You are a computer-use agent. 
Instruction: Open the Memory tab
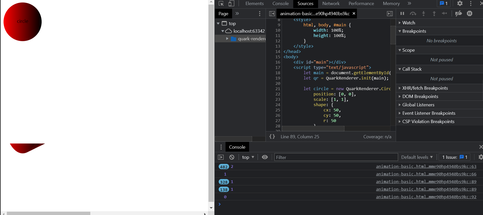tap(391, 4)
